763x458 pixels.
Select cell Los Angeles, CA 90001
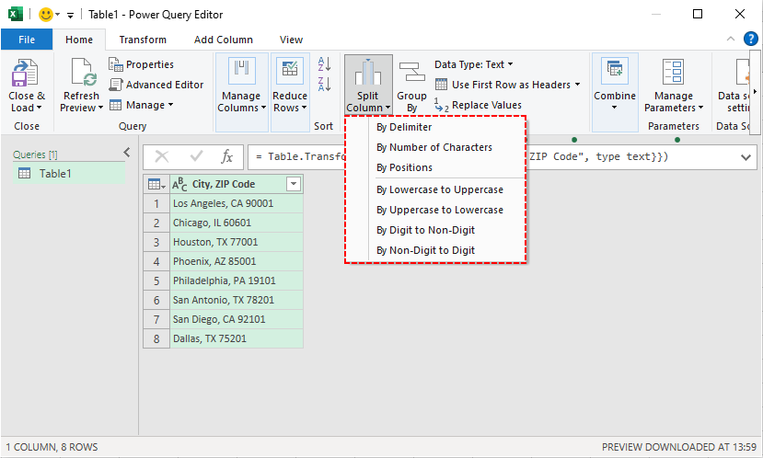[237, 203]
